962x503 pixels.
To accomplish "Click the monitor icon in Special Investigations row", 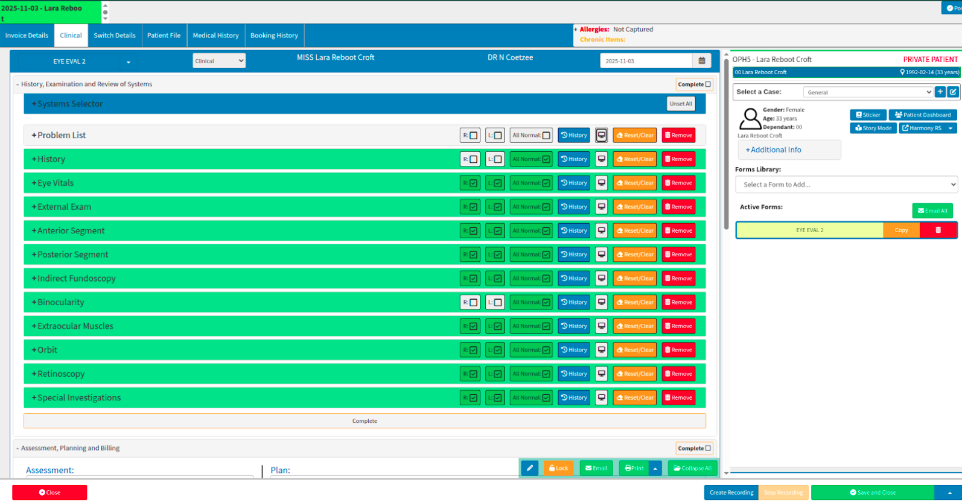I will [x=601, y=397].
